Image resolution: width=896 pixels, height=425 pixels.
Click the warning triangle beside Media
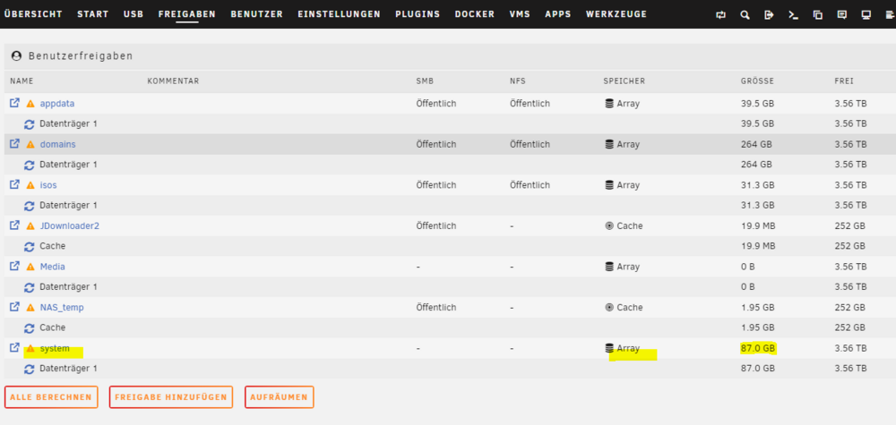click(x=30, y=267)
